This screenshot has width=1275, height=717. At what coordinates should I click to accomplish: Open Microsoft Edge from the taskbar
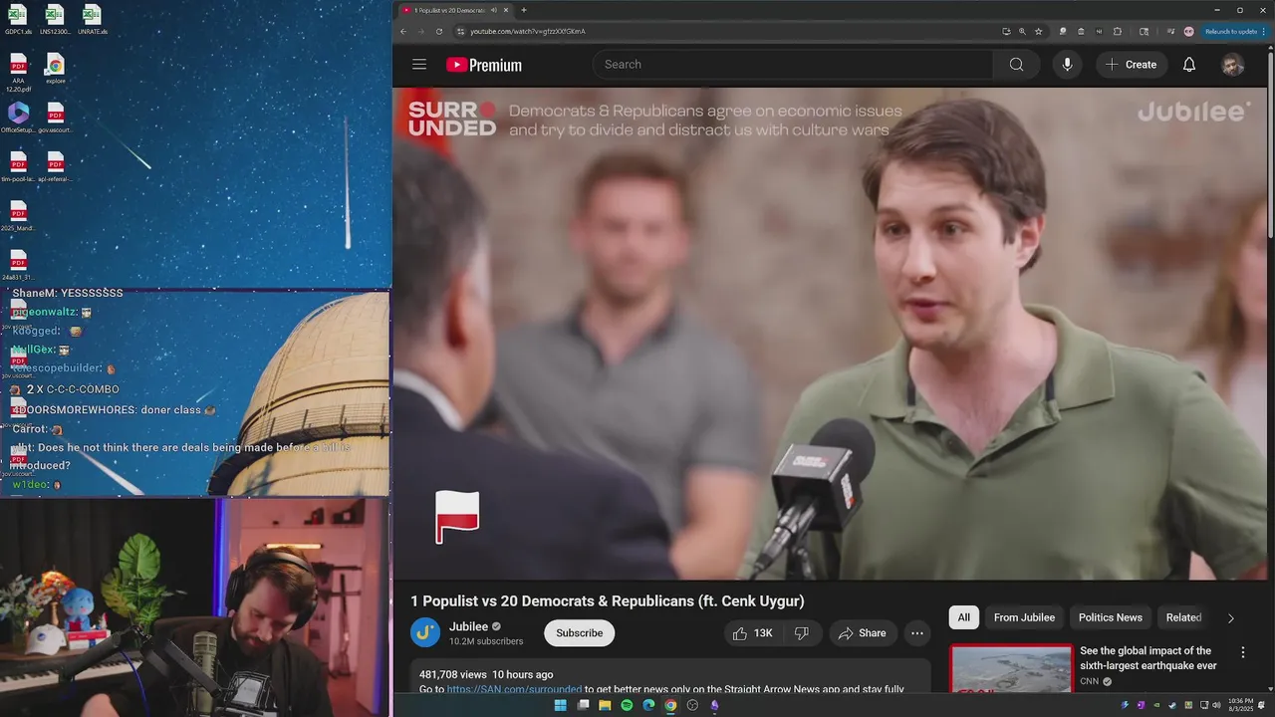point(648,705)
